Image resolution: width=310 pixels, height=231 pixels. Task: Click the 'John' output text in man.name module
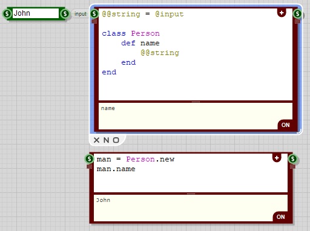[103, 200]
